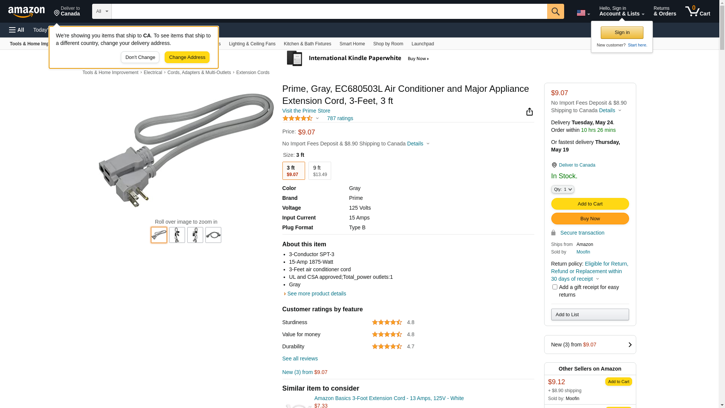The height and width of the screenshot is (408, 725).
Task: Click the share icon
Action: (529, 112)
